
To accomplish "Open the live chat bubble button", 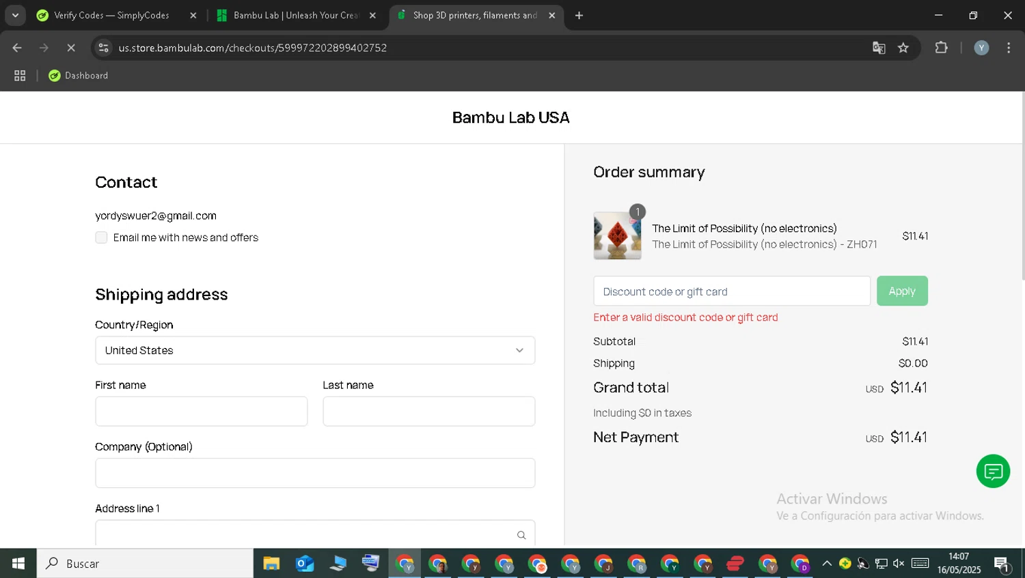I will [993, 471].
